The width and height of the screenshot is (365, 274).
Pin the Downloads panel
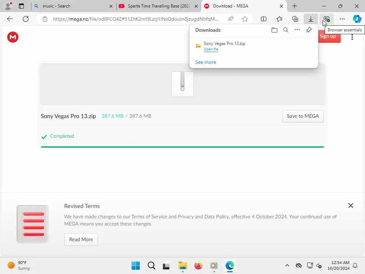(x=309, y=30)
